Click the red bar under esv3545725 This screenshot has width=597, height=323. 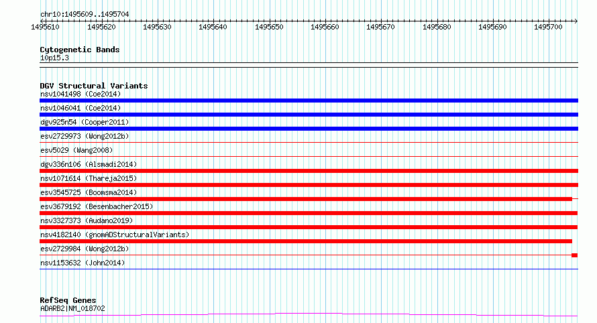[x=306, y=199]
